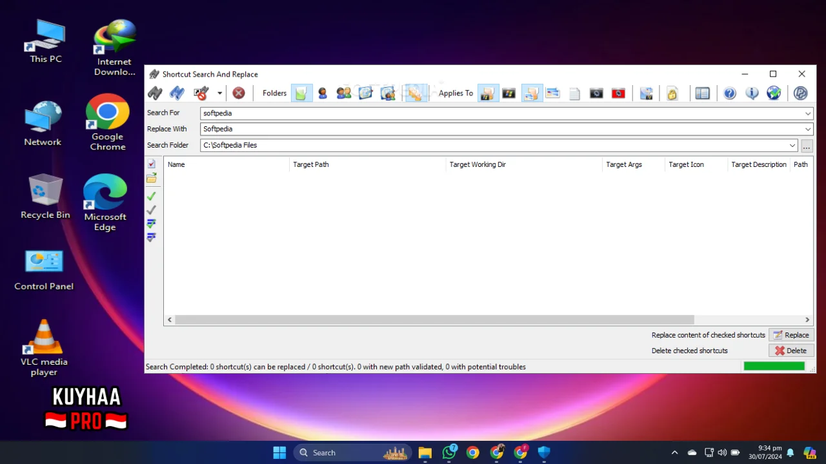The image size is (826, 464).
Task: Select the Microsoft Edge desktop shortcut
Action: (x=105, y=202)
